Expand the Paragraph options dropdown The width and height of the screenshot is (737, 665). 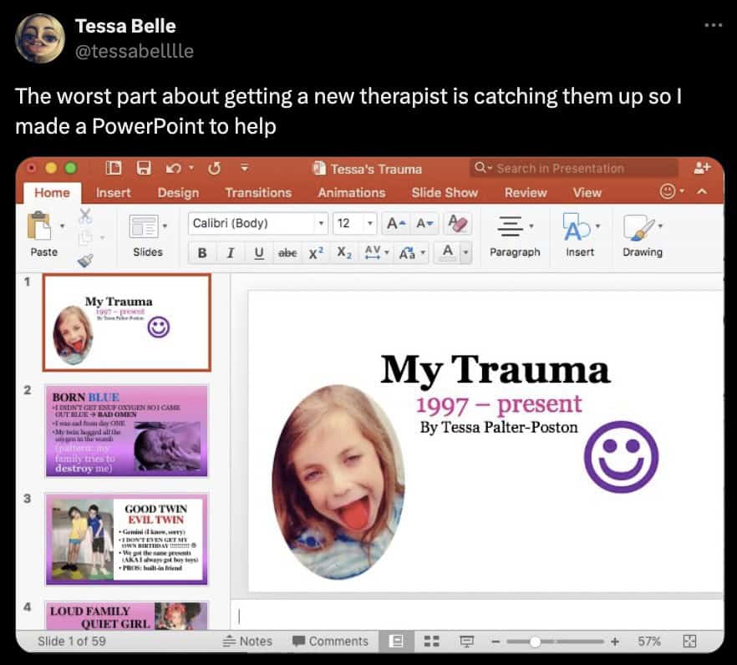[x=514, y=234]
